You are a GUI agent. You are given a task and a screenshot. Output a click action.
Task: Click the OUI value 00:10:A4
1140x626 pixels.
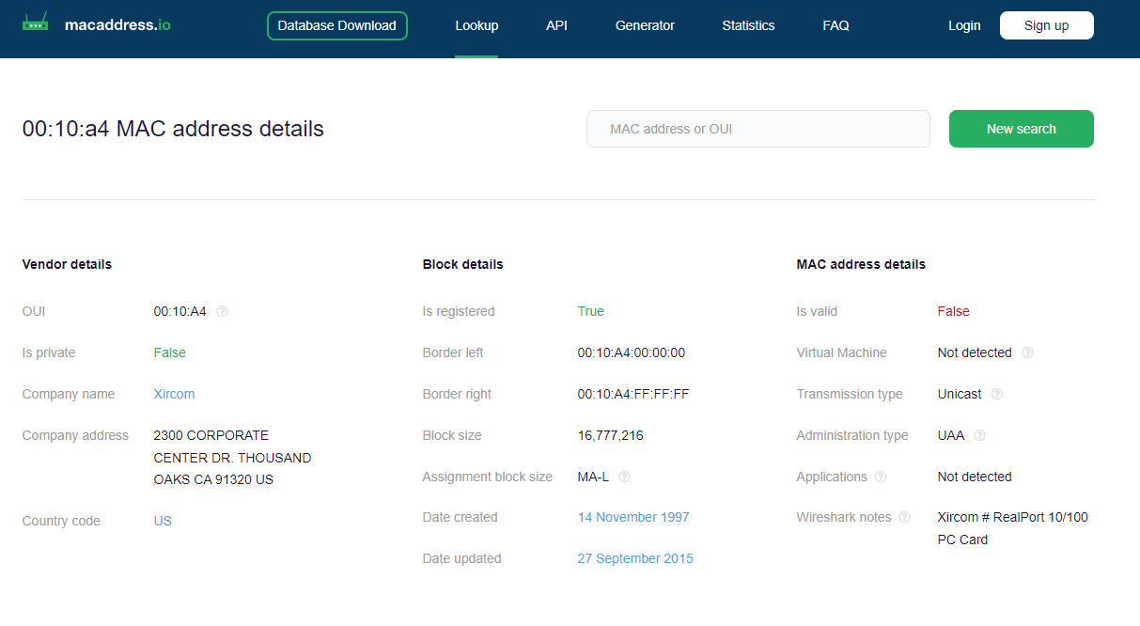180,311
